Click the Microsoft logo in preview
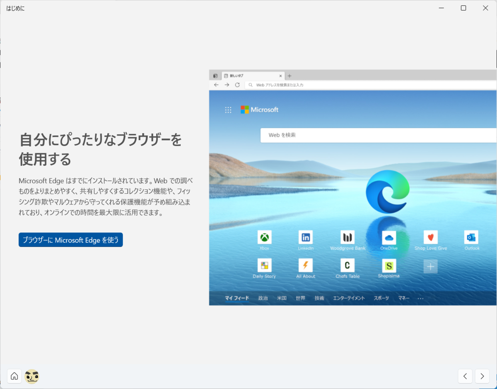The height and width of the screenshot is (389, 497). [x=260, y=109]
